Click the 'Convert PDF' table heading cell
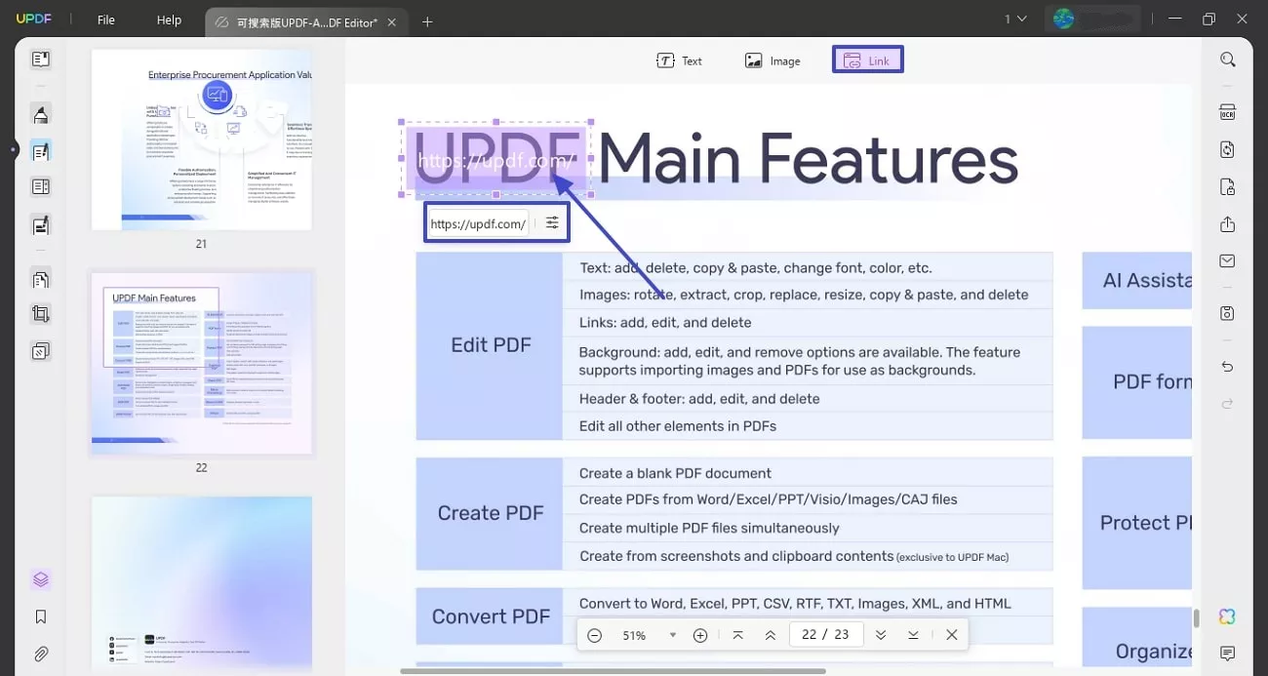The image size is (1268, 676). coord(490,616)
